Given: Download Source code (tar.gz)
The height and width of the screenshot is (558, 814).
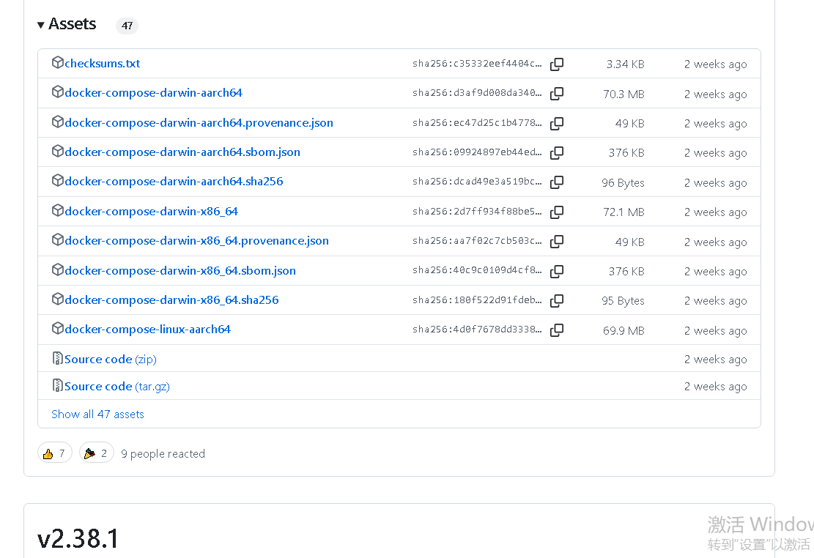Looking at the screenshot, I should click(x=116, y=386).
